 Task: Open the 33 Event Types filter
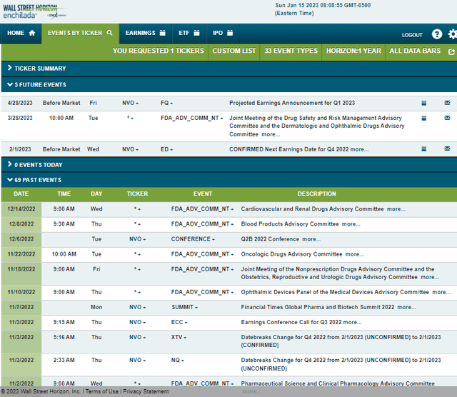[x=291, y=51]
